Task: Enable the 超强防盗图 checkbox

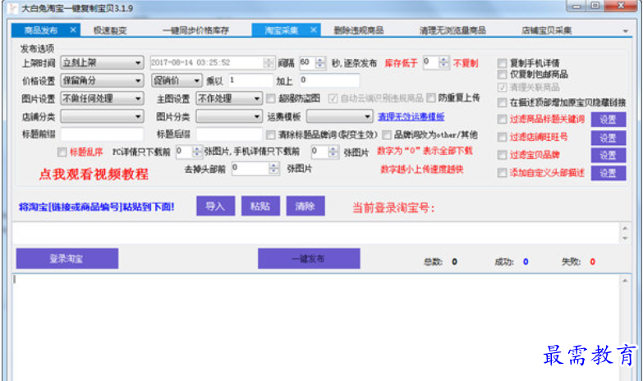Action: (271, 98)
